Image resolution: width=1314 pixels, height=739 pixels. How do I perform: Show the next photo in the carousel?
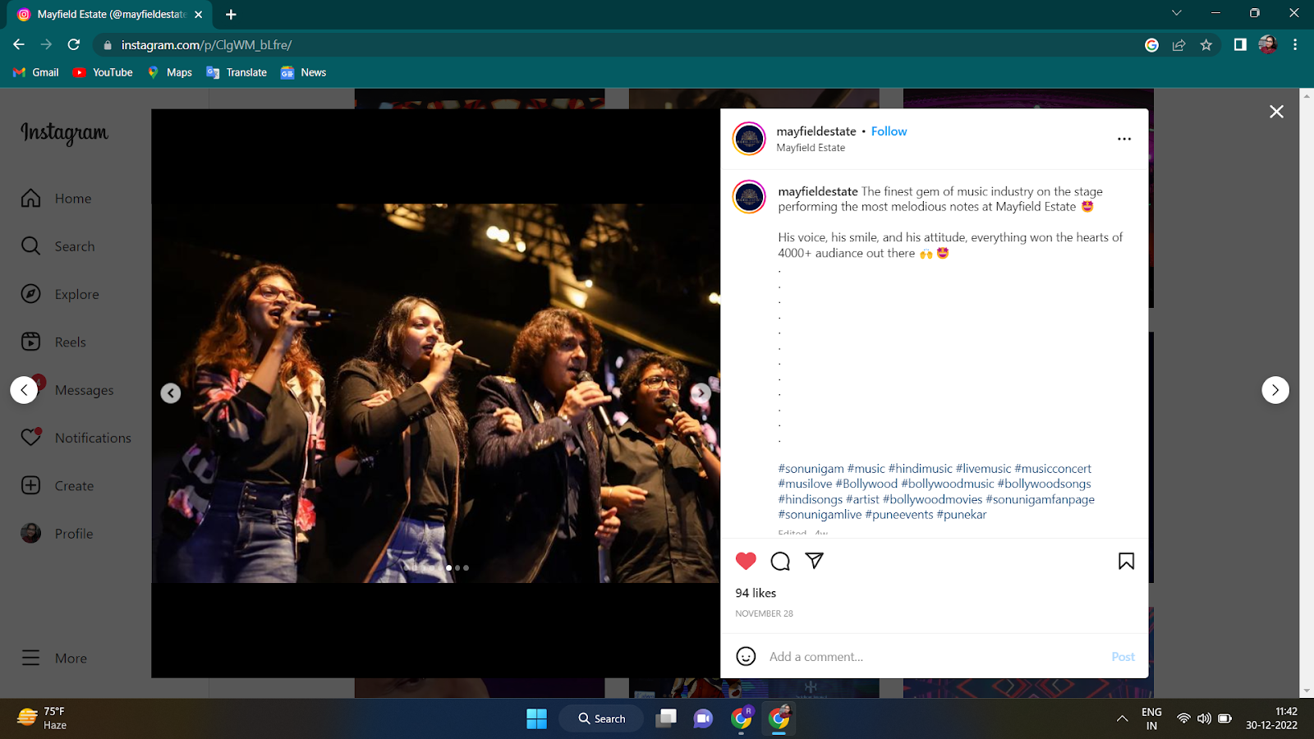point(701,393)
